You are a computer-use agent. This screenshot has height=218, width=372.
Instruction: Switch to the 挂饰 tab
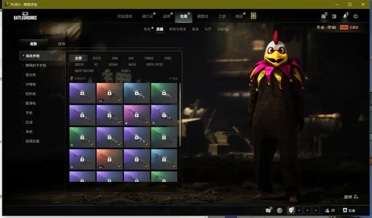(x=61, y=44)
